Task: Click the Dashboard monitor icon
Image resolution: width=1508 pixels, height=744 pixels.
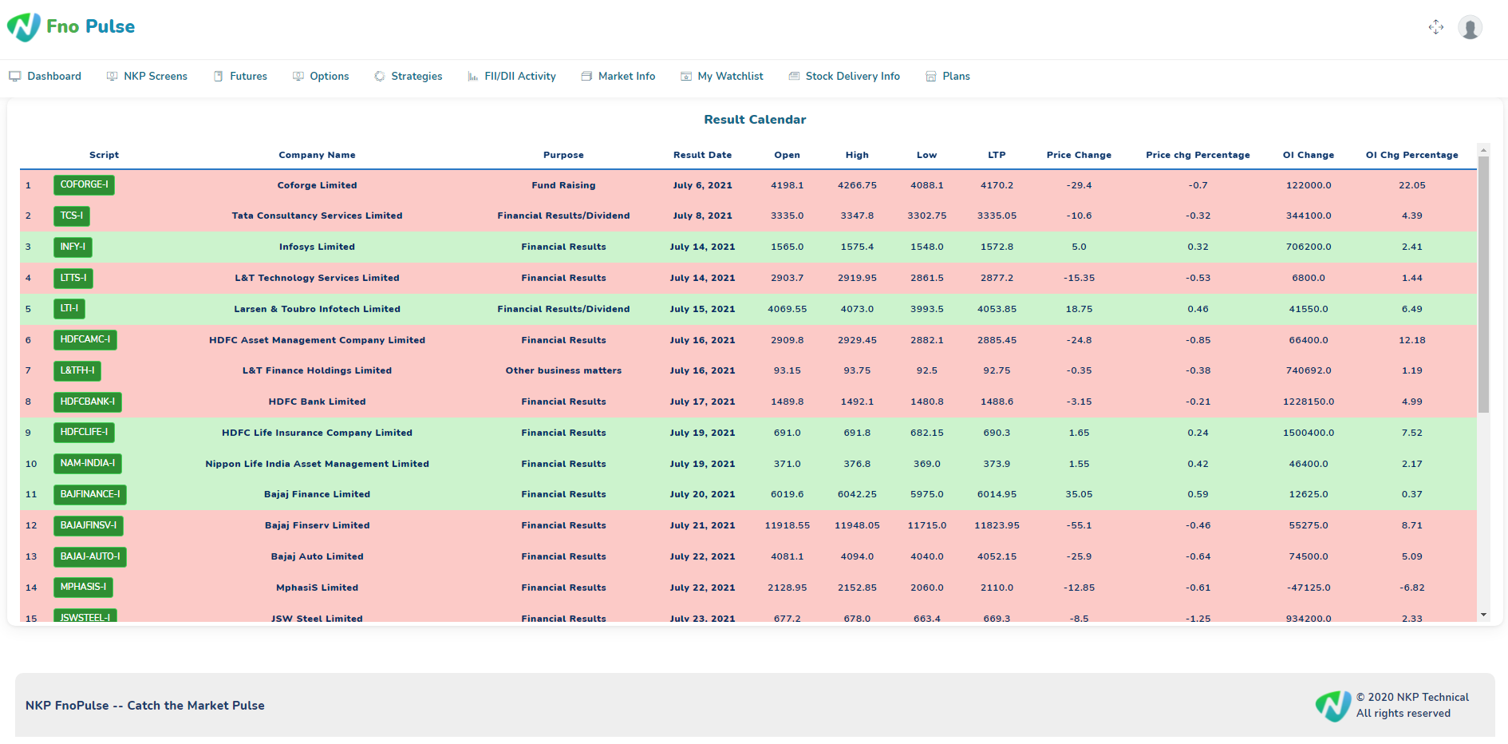Action: click(x=14, y=77)
